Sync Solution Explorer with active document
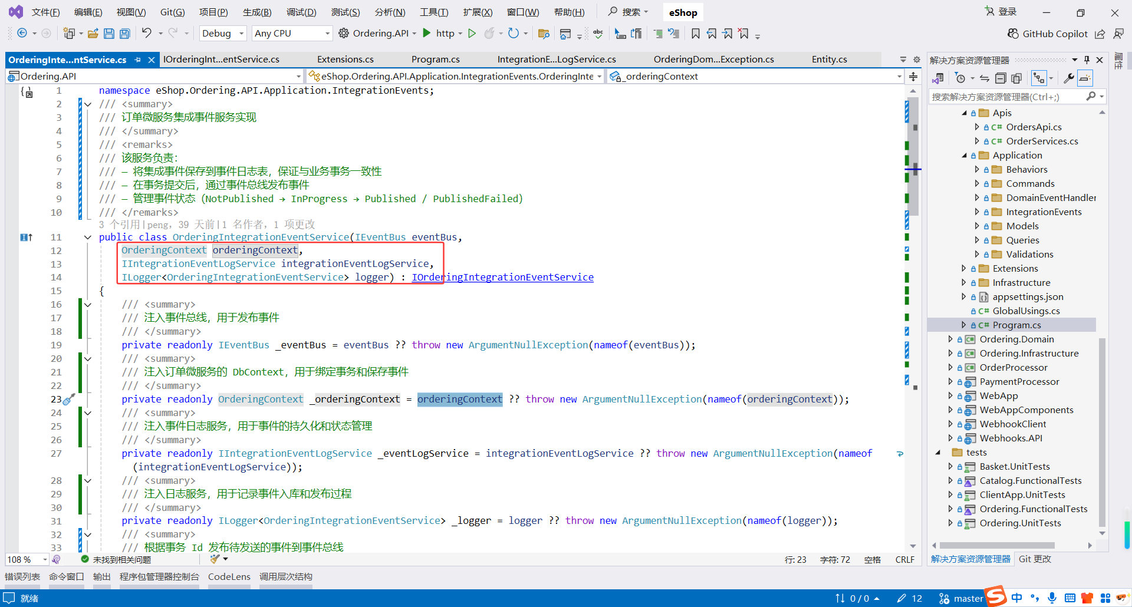The image size is (1132, 607). [984, 77]
